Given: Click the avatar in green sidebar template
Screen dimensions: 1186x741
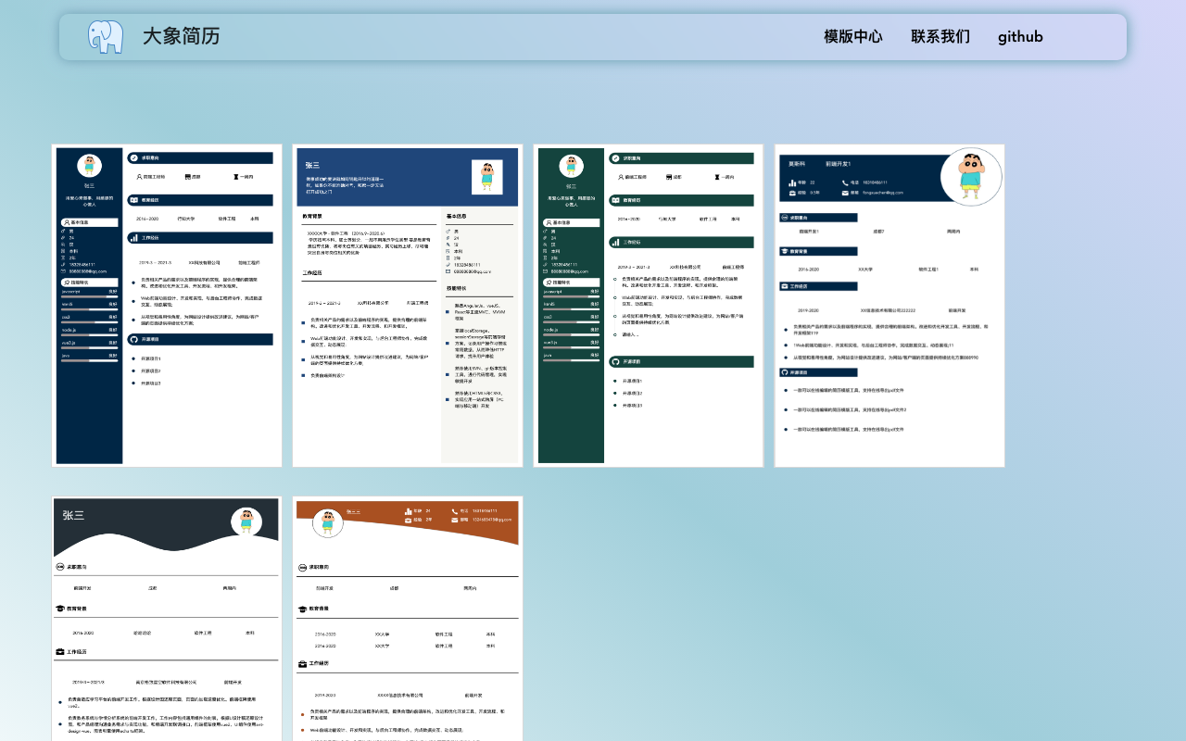Looking at the screenshot, I should click(x=572, y=166).
